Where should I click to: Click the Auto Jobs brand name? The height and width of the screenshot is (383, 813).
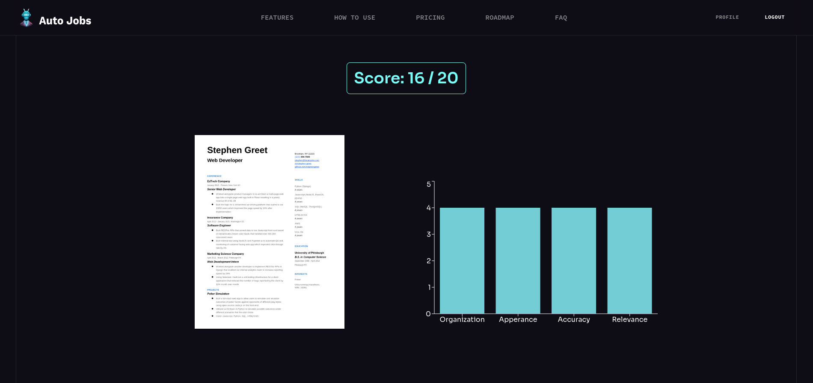[65, 21]
